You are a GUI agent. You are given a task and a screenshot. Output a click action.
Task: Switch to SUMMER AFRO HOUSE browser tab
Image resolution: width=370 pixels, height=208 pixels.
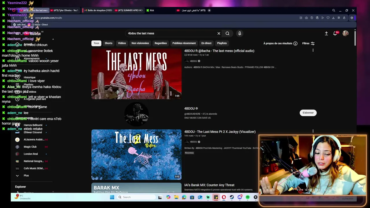coord(129,10)
